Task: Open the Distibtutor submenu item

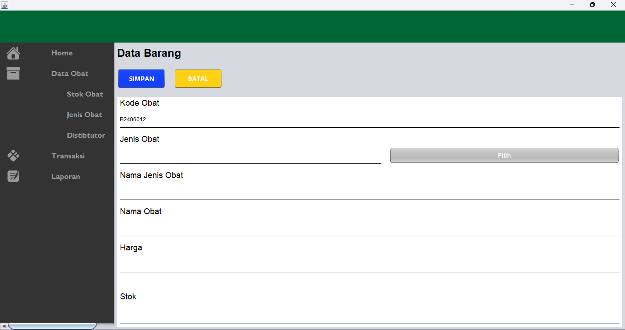Action: click(86, 135)
